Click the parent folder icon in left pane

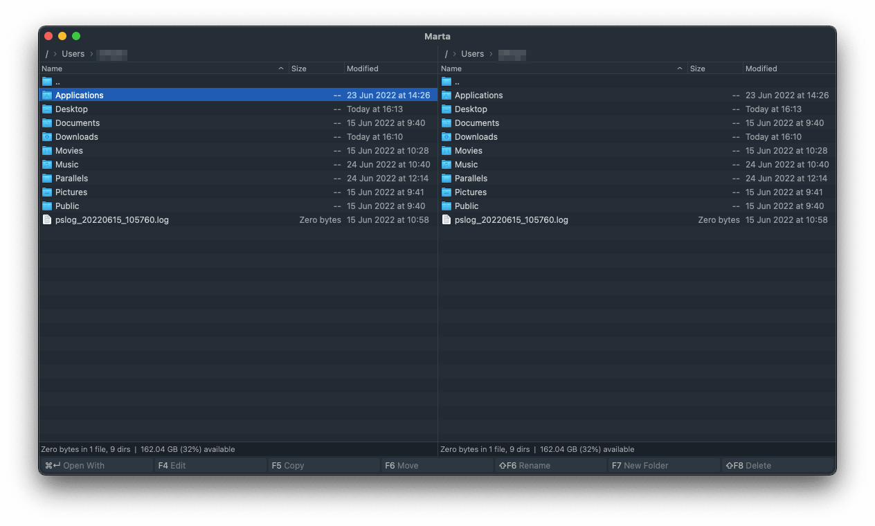(47, 81)
